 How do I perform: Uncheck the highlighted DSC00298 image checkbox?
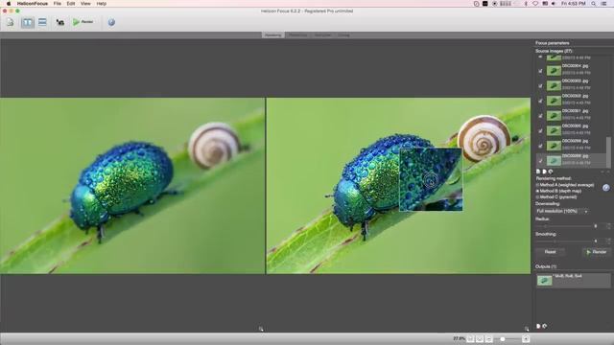(x=540, y=160)
